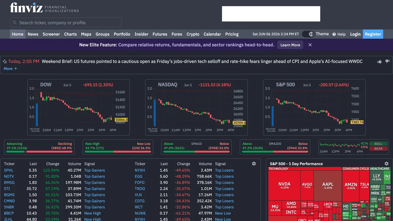393x221 pixels.
Task: Open the NOTV ticker
Action: (9, 176)
